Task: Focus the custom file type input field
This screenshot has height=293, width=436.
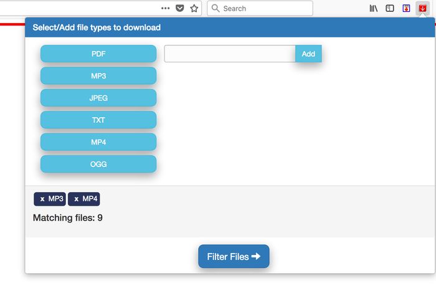Action: tap(230, 54)
